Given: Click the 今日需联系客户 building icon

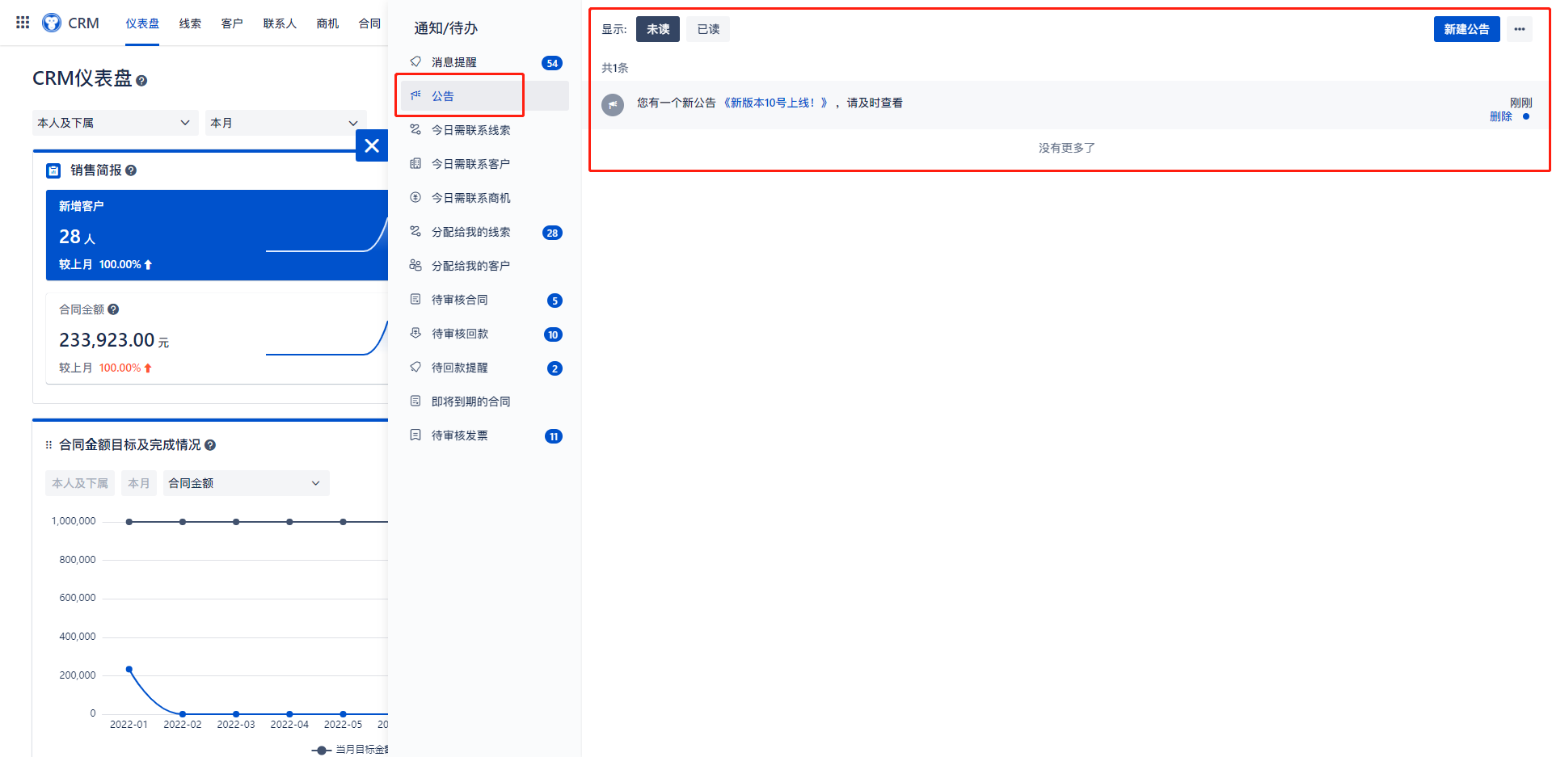Looking at the screenshot, I should (415, 163).
